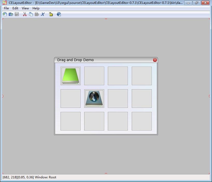Copy selection with the two-pages icon
Screen dimensions: 212x182
coord(31,14)
